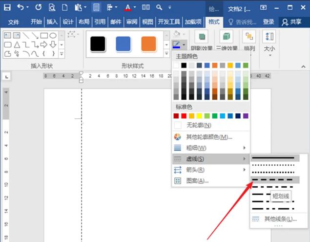Viewport: 310px width, 242px height.
Task: Open 3D effects cube button
Action: (x=227, y=37)
